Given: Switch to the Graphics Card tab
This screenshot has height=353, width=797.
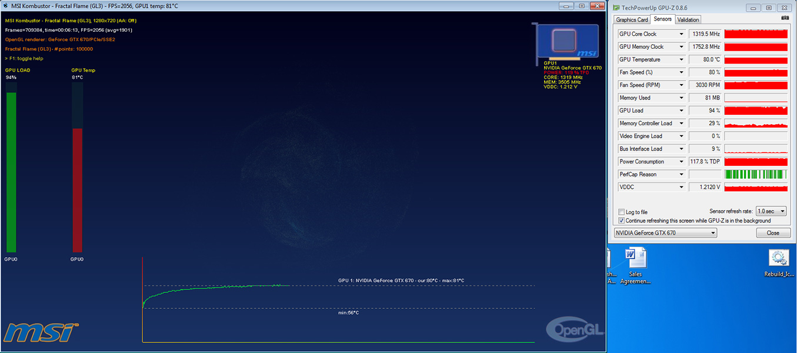Looking at the screenshot, I should tap(632, 20).
